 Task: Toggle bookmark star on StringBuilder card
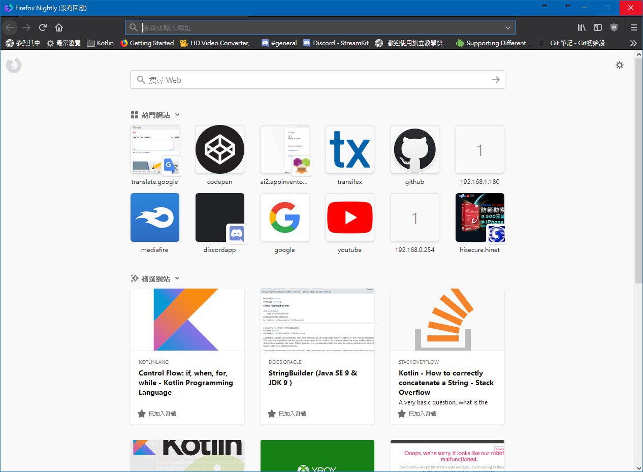pyautogui.click(x=272, y=414)
